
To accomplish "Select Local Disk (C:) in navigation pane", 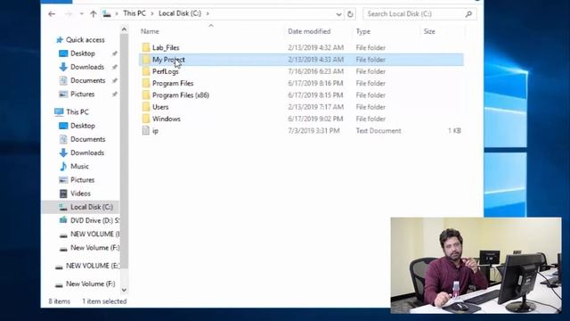I will click(x=92, y=207).
